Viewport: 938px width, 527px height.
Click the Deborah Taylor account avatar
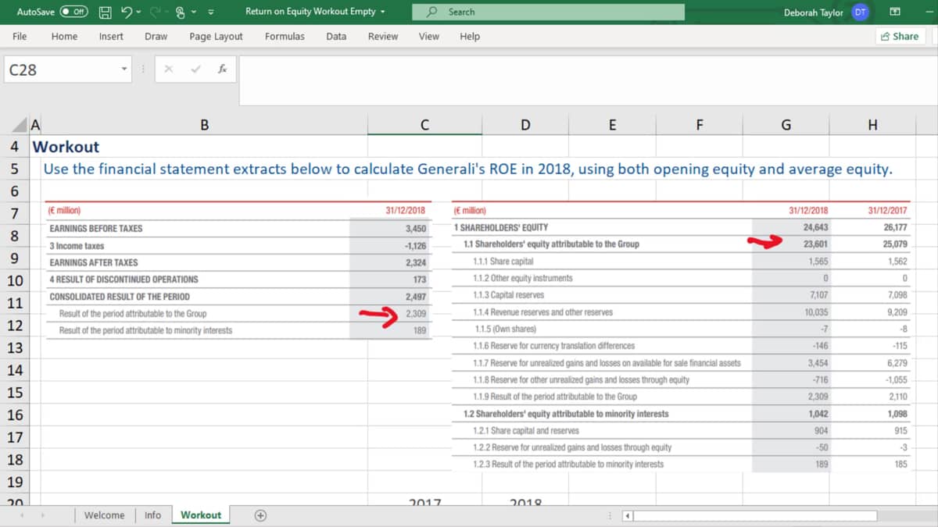(860, 12)
